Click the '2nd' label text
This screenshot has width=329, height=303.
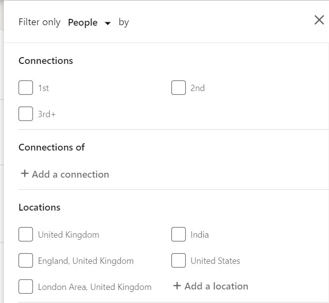[197, 88]
